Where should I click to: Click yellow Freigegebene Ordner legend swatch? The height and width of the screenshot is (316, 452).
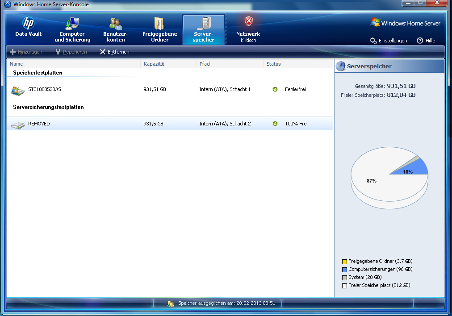point(344,262)
